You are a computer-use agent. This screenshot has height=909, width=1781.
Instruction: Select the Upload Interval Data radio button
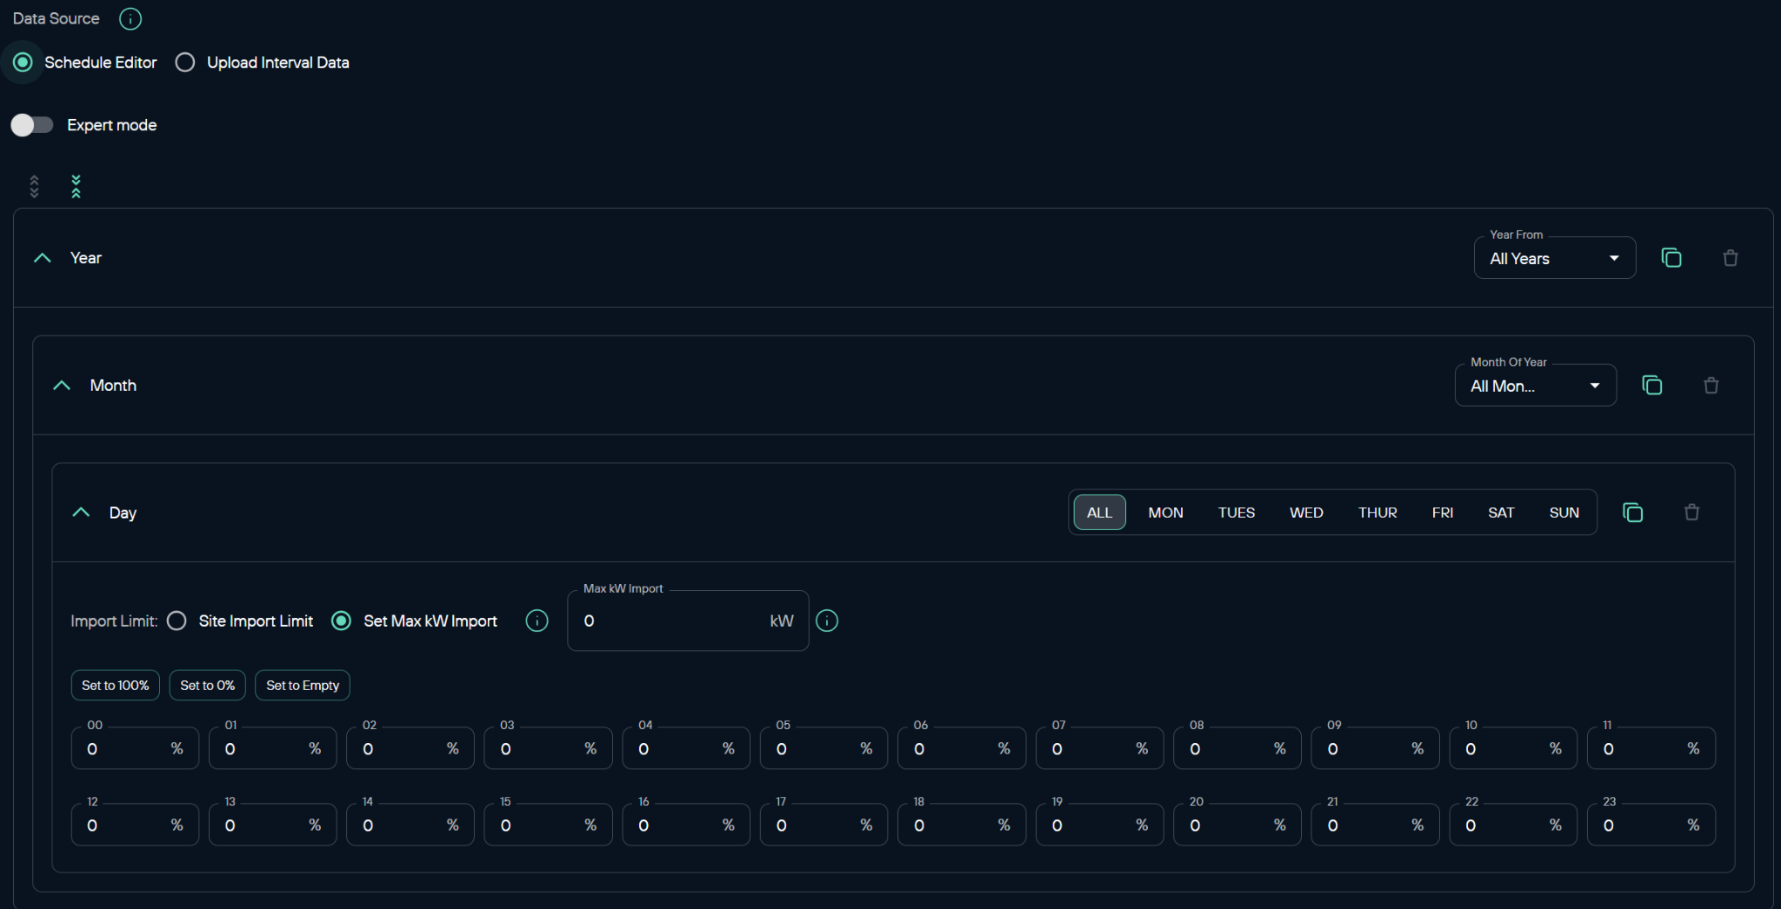pyautogui.click(x=184, y=63)
